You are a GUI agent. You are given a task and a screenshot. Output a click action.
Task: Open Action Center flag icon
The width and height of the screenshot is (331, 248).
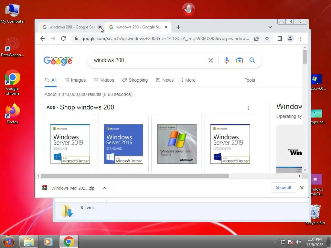pyautogui.click(x=291, y=242)
